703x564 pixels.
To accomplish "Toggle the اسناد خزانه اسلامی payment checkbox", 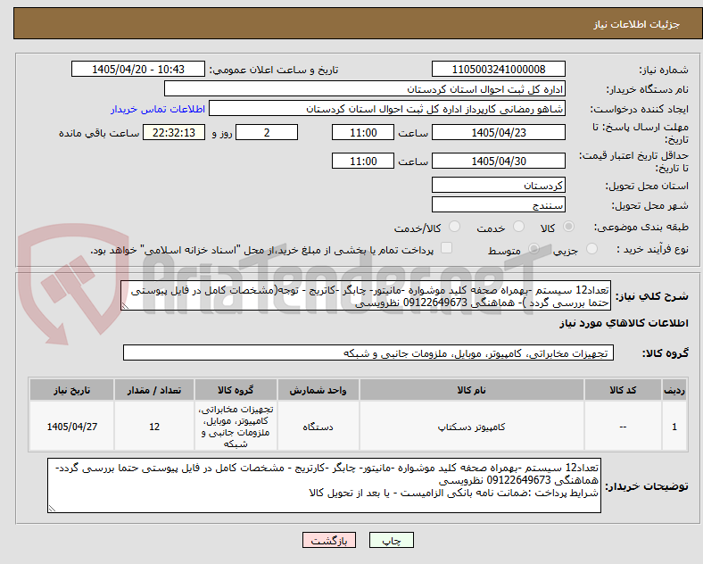I will pyautogui.click(x=447, y=248).
